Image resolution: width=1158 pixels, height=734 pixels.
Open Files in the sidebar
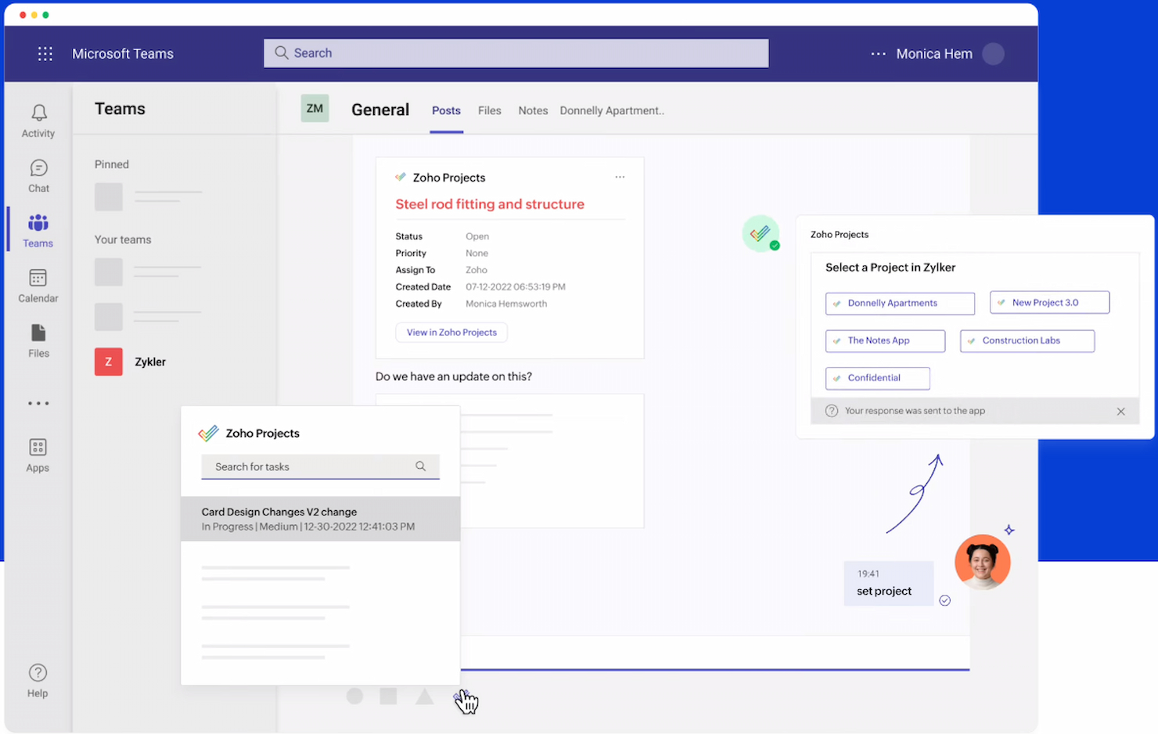click(38, 341)
